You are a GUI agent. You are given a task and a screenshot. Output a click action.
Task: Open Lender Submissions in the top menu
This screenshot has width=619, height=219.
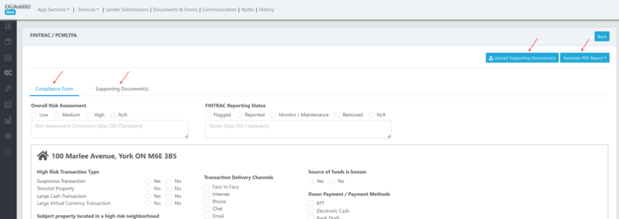tap(127, 9)
